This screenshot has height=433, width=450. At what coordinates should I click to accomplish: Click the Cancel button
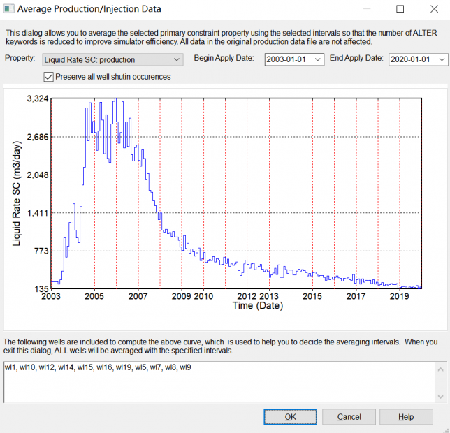tap(349, 417)
